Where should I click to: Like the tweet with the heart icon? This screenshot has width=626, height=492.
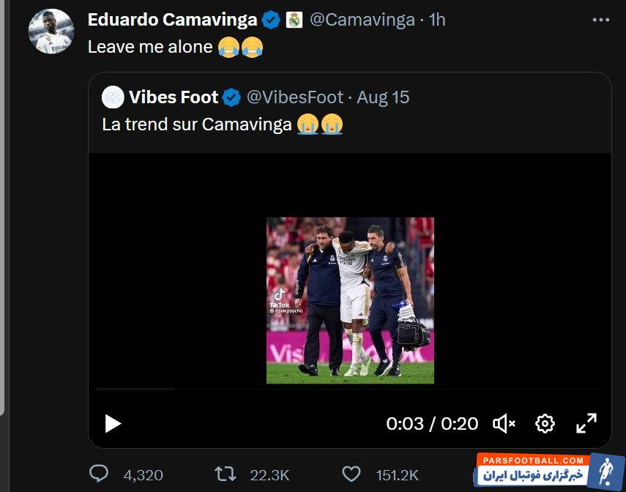pyautogui.click(x=352, y=474)
